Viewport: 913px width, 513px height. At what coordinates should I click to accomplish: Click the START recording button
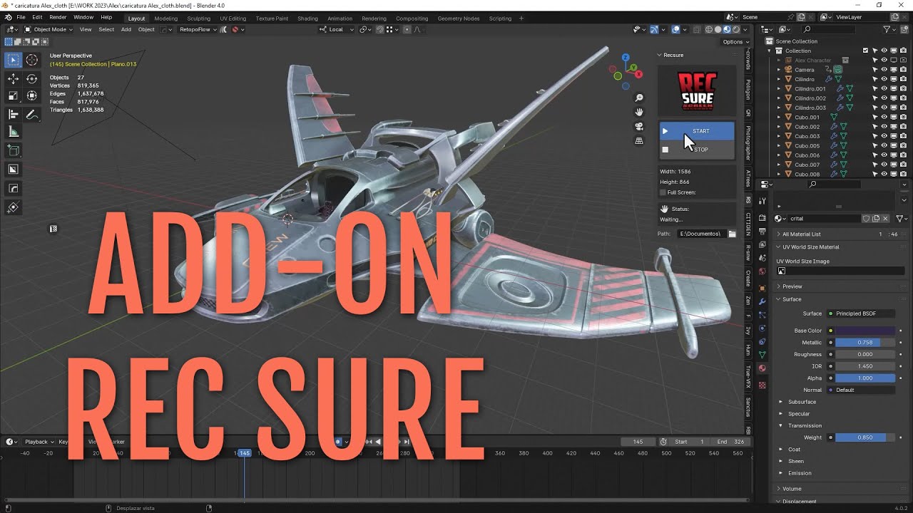[x=696, y=131]
